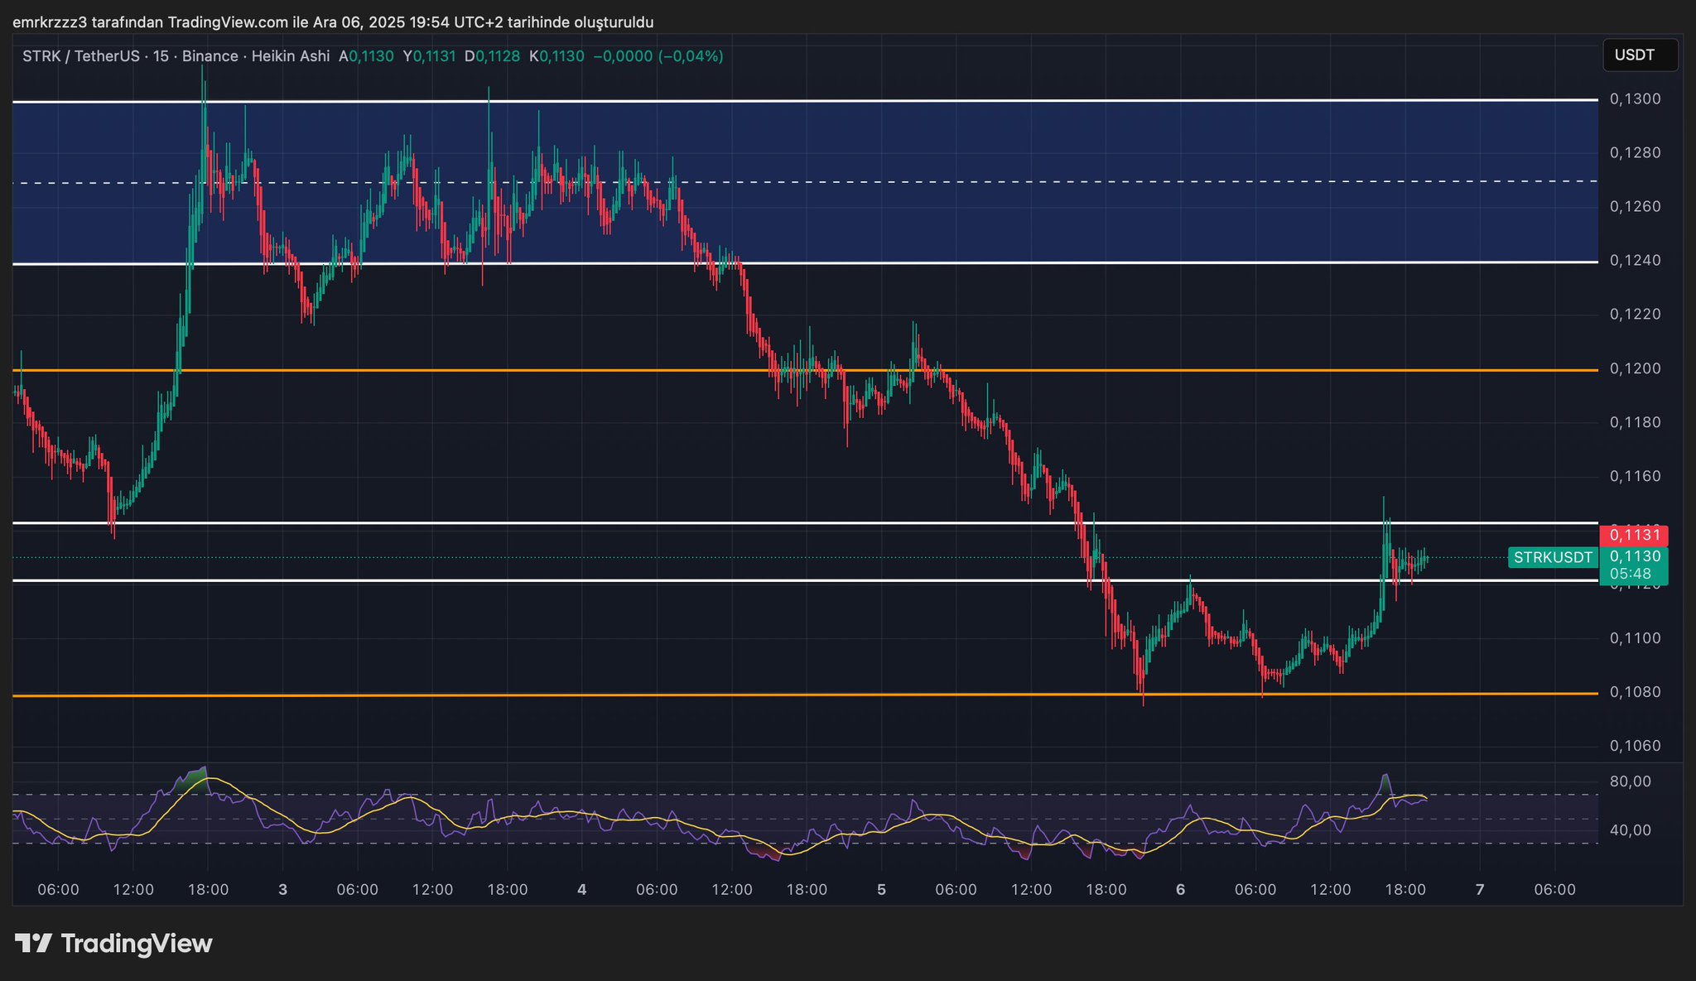Open the USDT currency selector
Viewport: 1696px width, 981px height.
pyautogui.click(x=1639, y=55)
